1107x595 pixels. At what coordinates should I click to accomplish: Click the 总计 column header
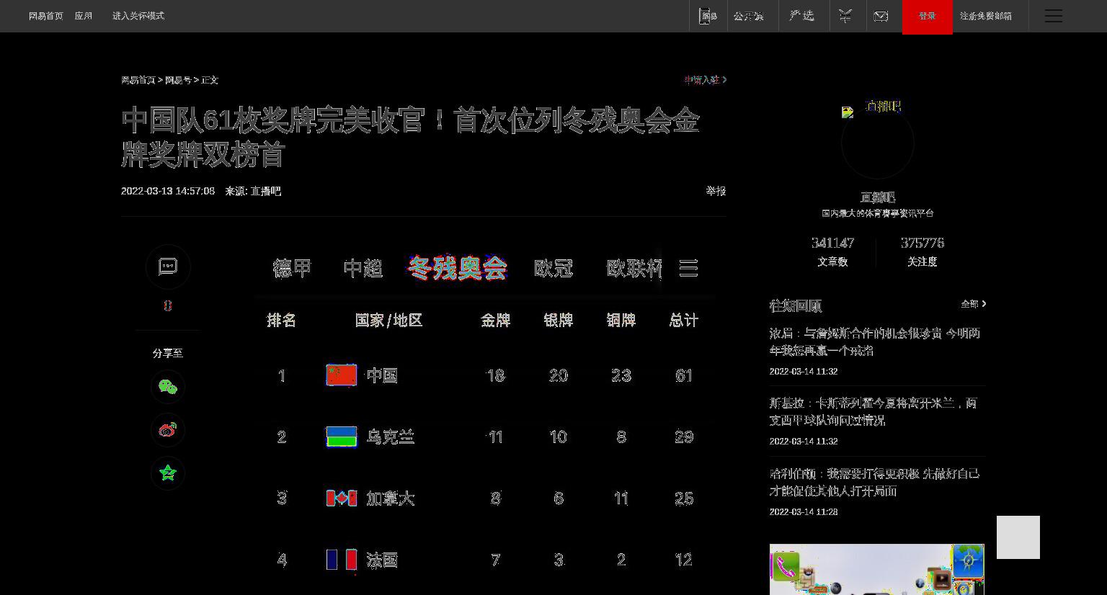(684, 320)
